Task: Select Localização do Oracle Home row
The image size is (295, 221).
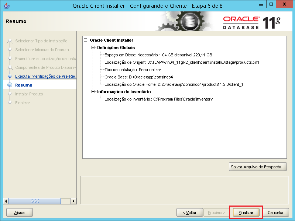Action: 174,84
